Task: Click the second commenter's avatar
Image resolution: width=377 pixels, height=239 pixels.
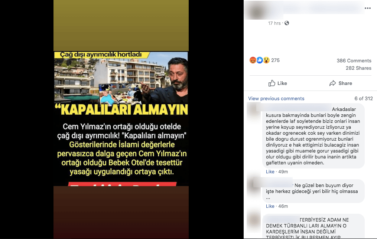Action: [254, 185]
